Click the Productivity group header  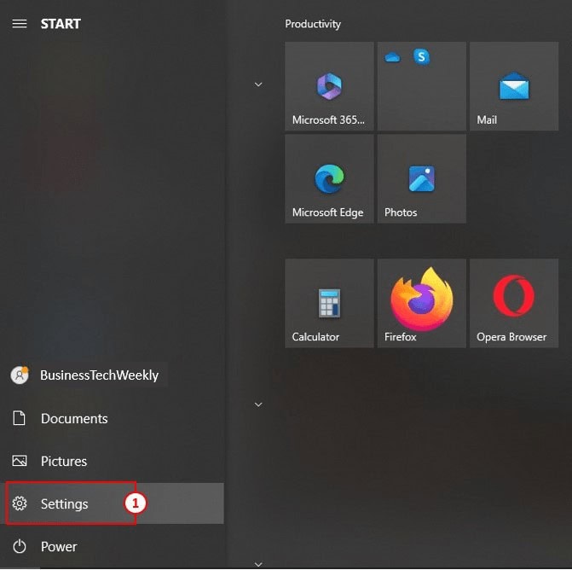point(313,24)
